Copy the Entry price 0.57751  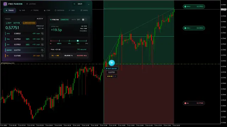pos(42,50)
